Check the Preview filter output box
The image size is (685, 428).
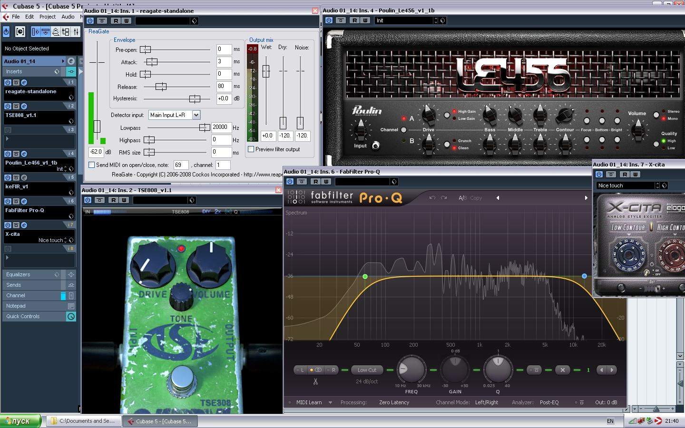click(251, 149)
